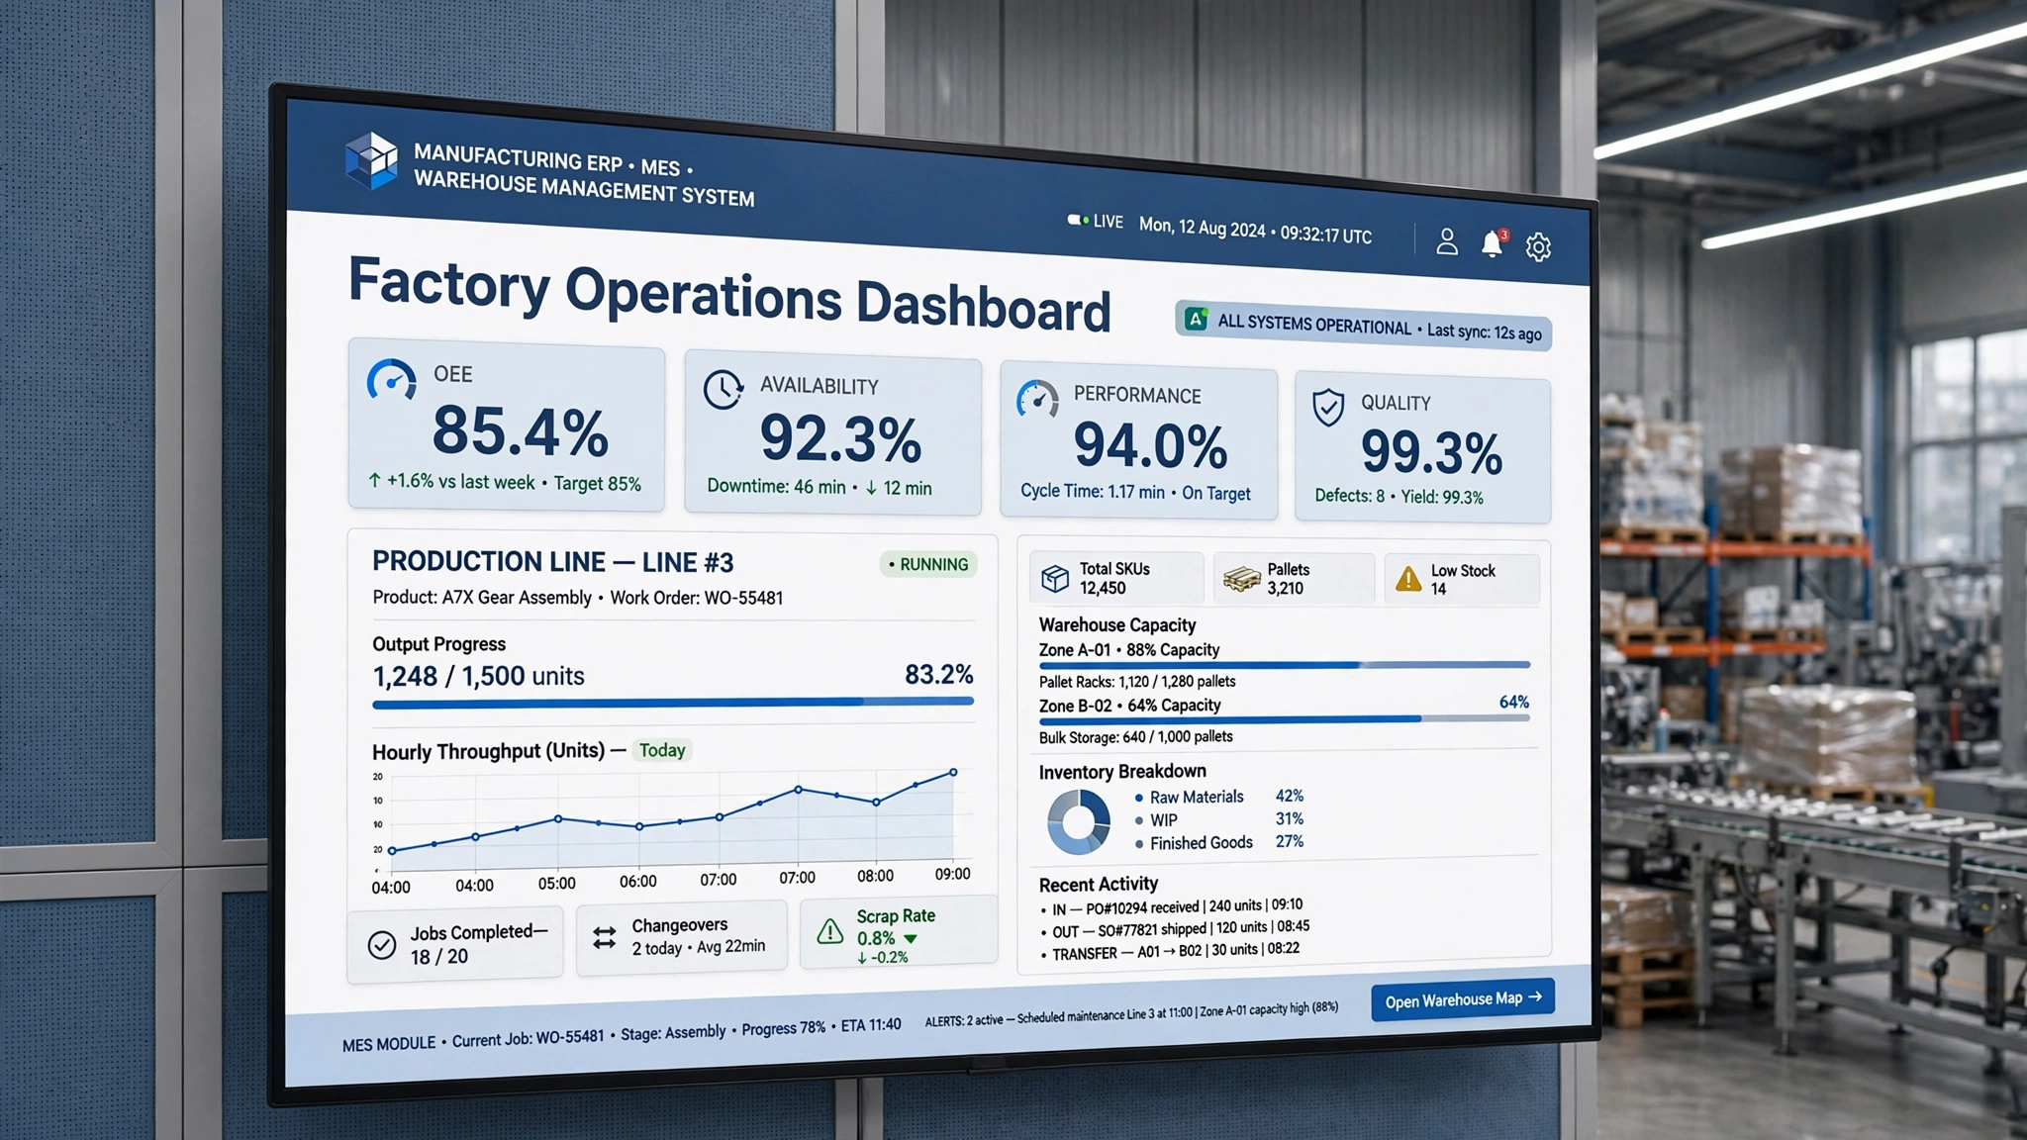
Task: Click the 85.4% OEE value
Action: click(521, 431)
